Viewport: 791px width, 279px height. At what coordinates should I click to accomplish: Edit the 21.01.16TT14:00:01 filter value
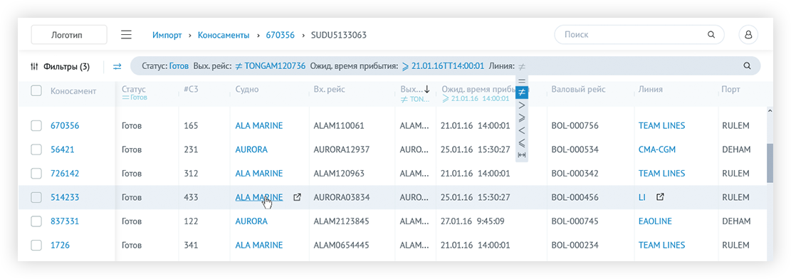[x=447, y=66]
